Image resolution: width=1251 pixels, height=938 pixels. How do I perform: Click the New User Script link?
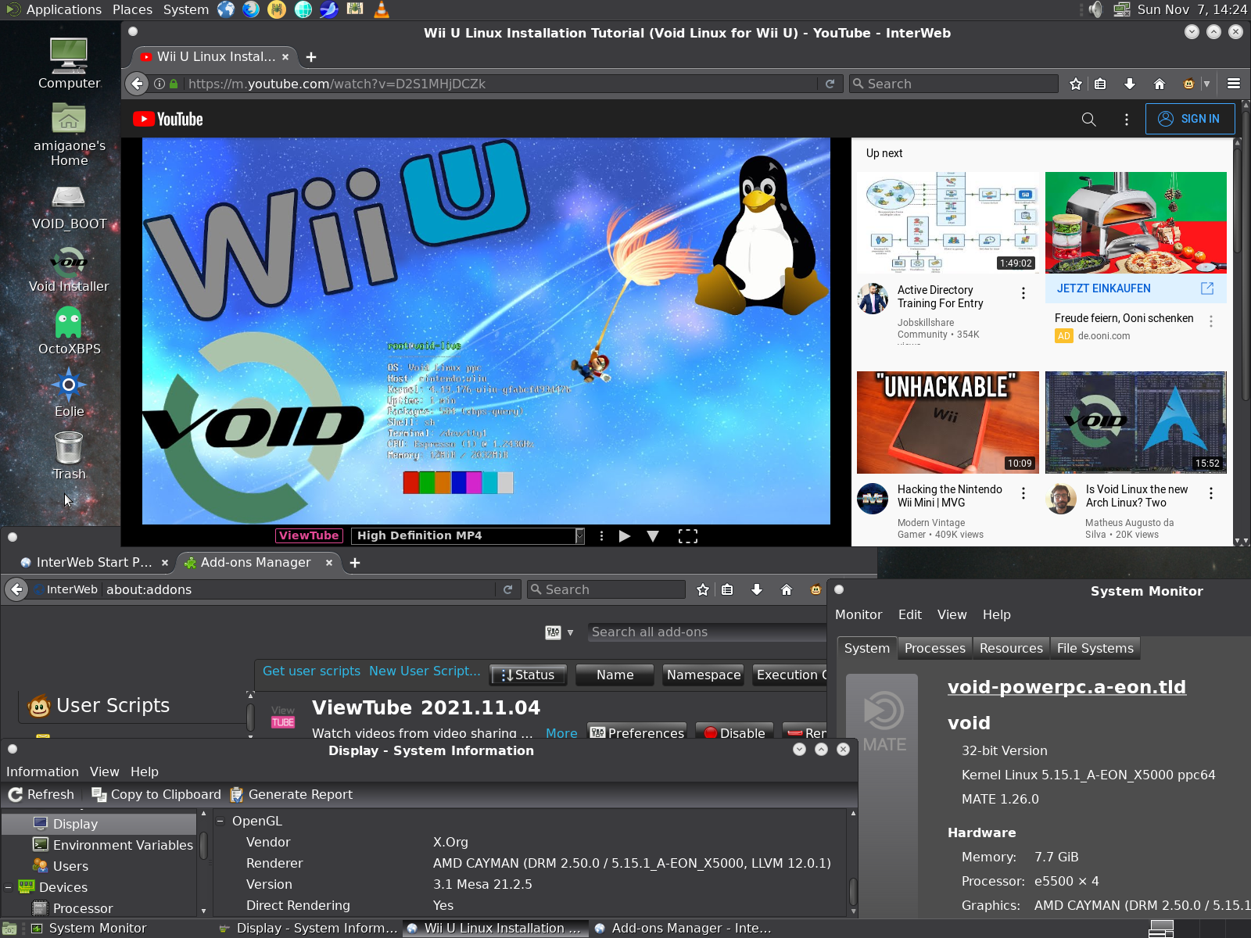[425, 671]
